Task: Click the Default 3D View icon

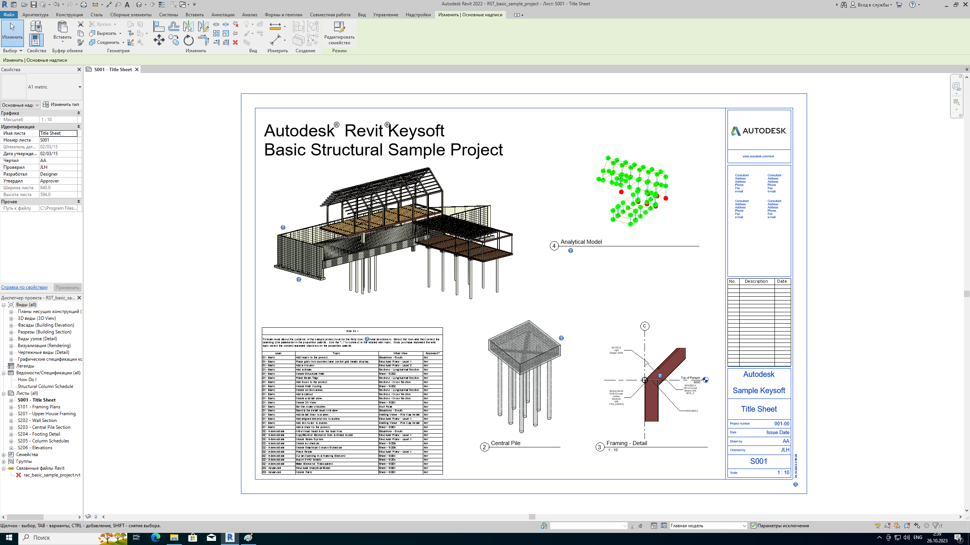Action: coord(139,5)
